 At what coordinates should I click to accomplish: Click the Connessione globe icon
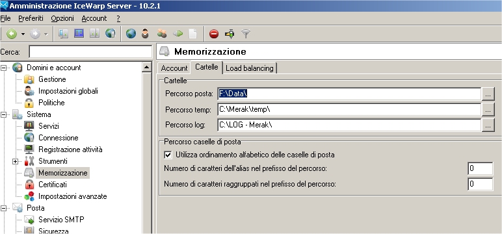(x=29, y=138)
